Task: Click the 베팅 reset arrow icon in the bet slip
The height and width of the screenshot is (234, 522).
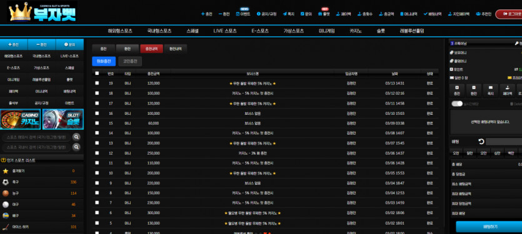Action: [481, 142]
